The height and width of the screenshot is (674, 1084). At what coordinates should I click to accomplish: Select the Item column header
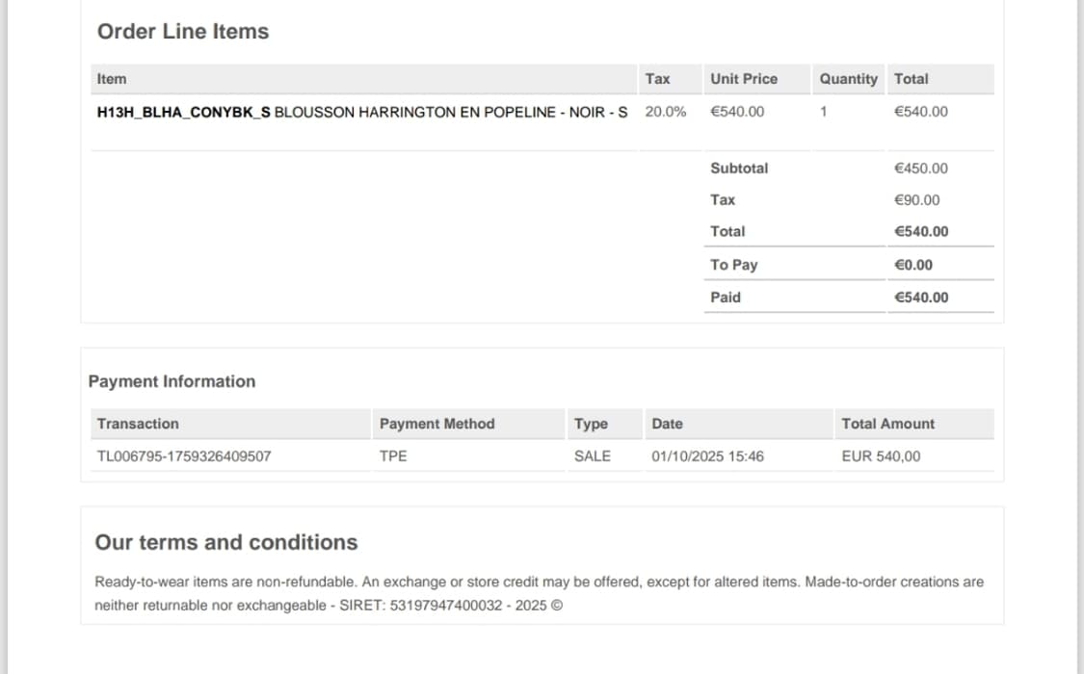coord(112,79)
